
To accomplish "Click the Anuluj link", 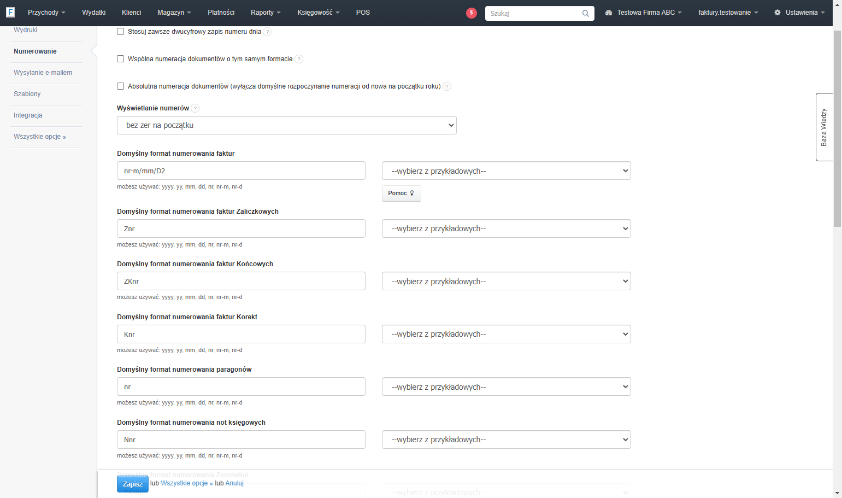I will click(x=234, y=483).
